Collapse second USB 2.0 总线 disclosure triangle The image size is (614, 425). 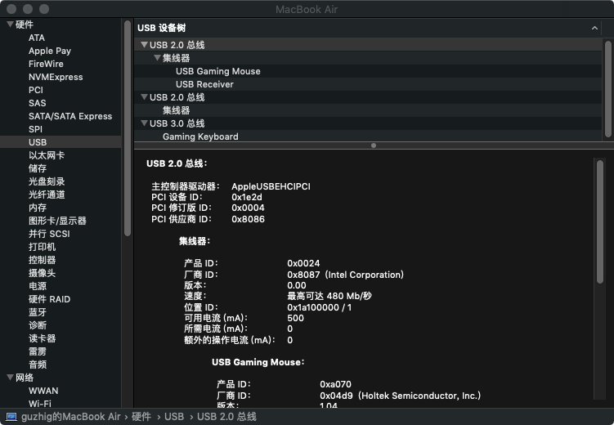point(144,97)
